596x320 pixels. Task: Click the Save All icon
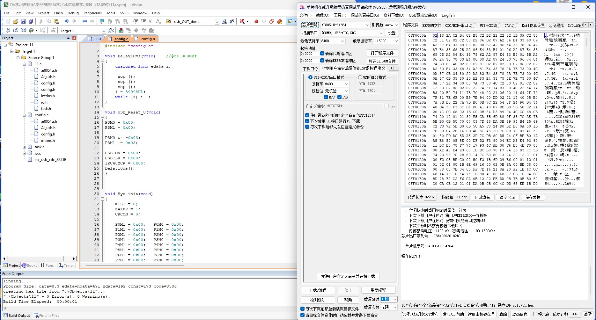point(31,21)
